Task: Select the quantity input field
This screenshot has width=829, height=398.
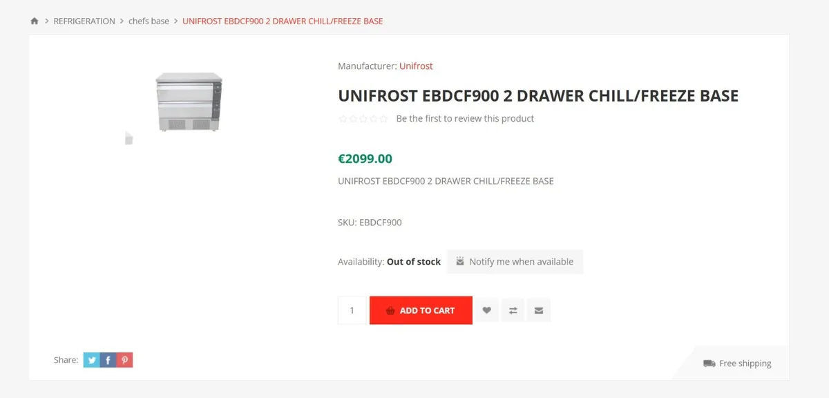Action: pyautogui.click(x=352, y=310)
